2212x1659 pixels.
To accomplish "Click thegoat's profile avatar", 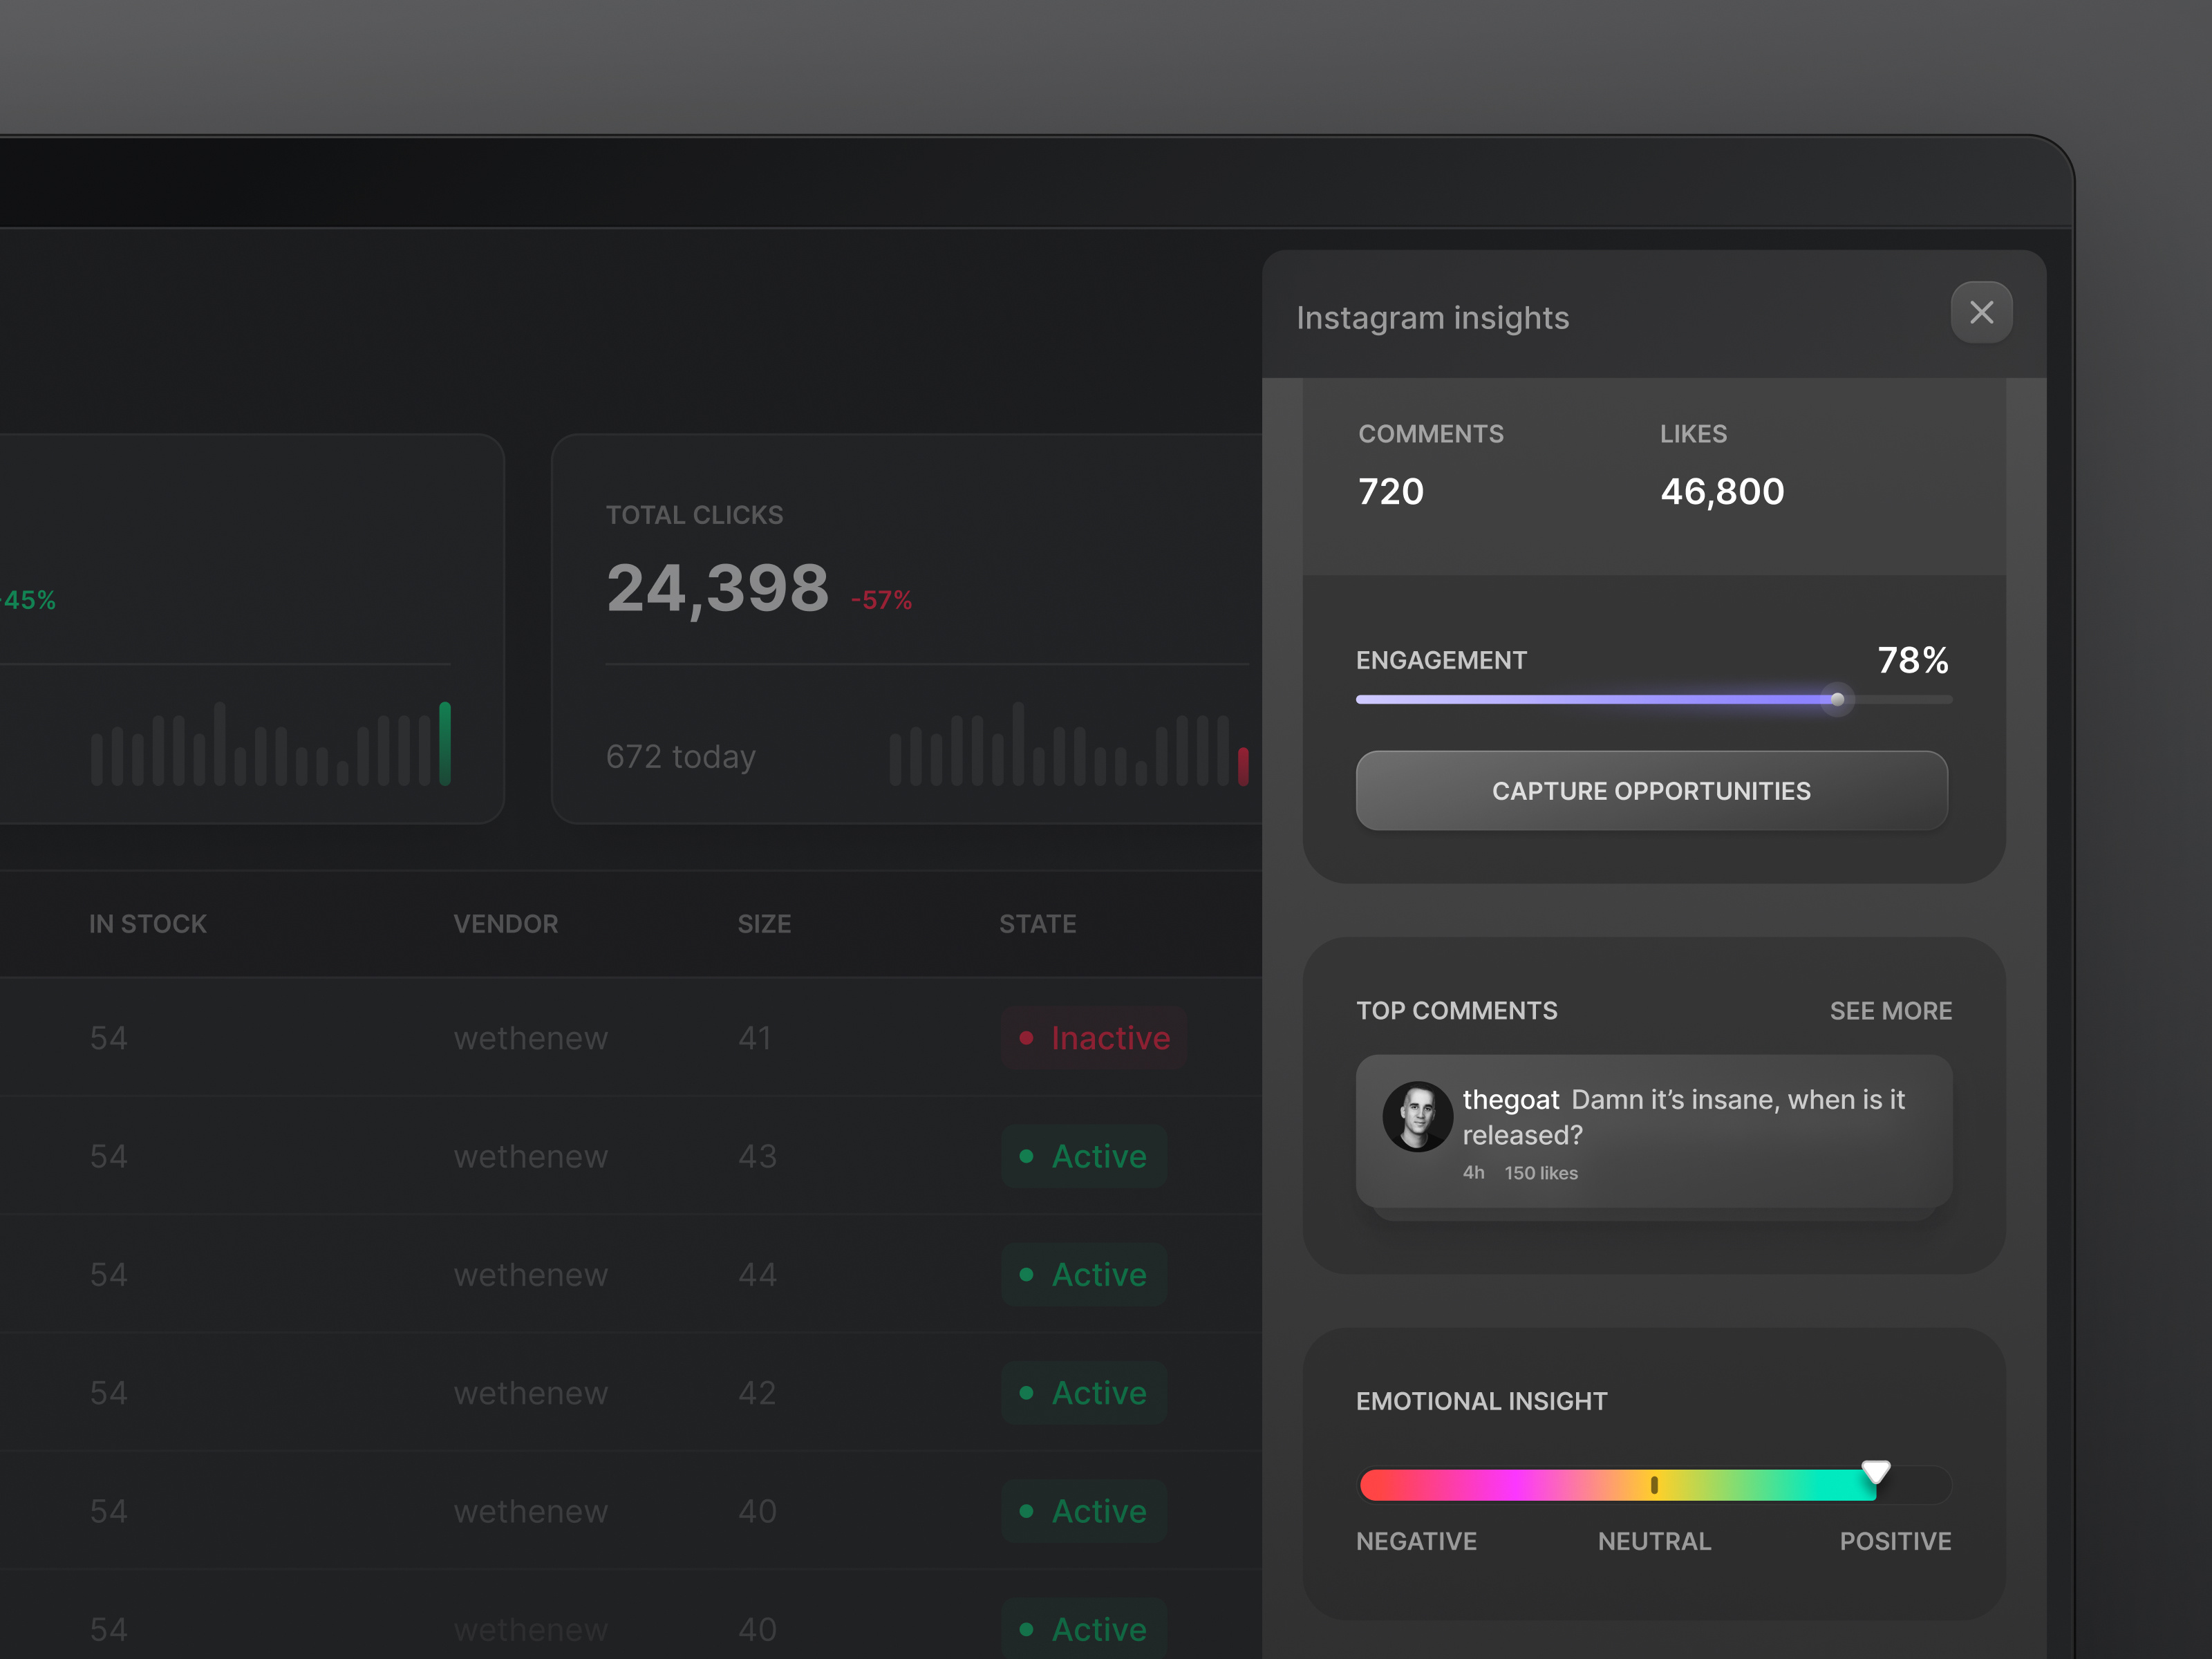I will click(x=1417, y=1116).
